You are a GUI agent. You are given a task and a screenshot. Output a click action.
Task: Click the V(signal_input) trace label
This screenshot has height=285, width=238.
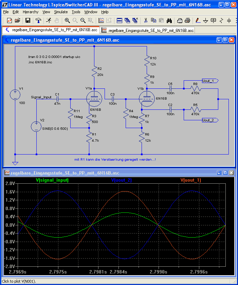[52, 180]
